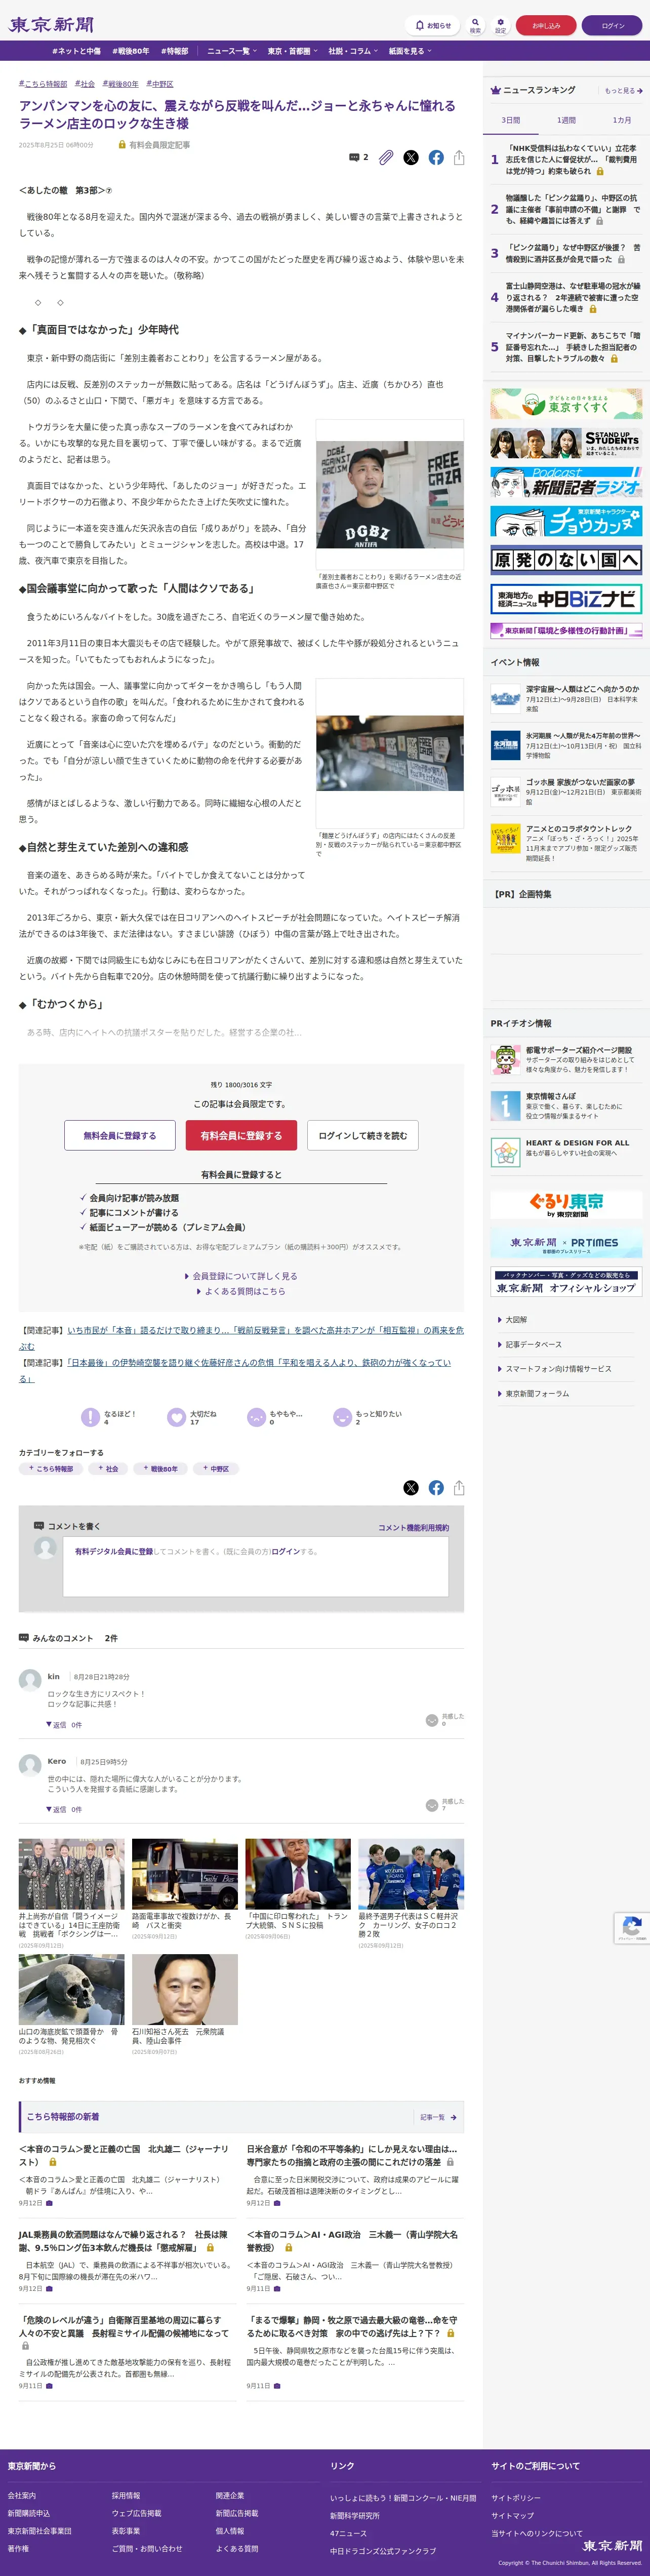The image size is (650, 2576).
Task: React with なるほど！ exclamation icon
Action: tap(90, 1416)
